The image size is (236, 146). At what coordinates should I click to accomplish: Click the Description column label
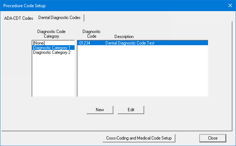[x=124, y=37]
